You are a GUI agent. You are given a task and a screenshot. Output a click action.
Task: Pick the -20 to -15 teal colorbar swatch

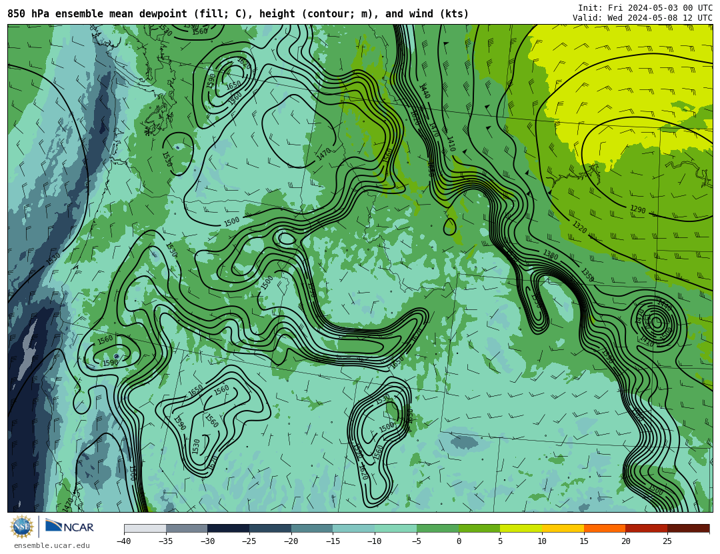312,528
